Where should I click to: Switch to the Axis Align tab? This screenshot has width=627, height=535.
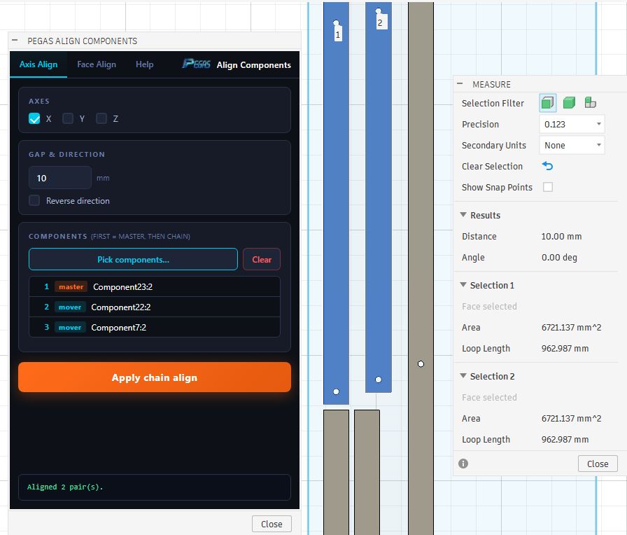(x=38, y=64)
